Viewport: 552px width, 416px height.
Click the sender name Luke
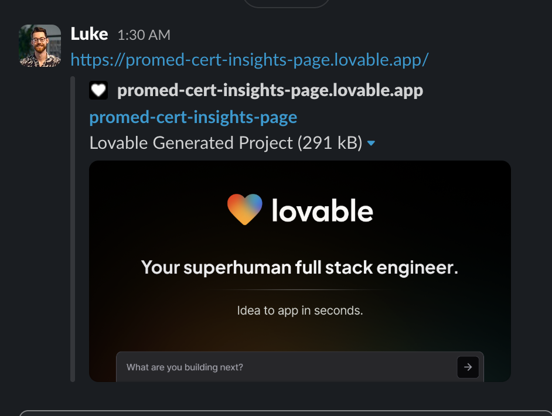89,35
